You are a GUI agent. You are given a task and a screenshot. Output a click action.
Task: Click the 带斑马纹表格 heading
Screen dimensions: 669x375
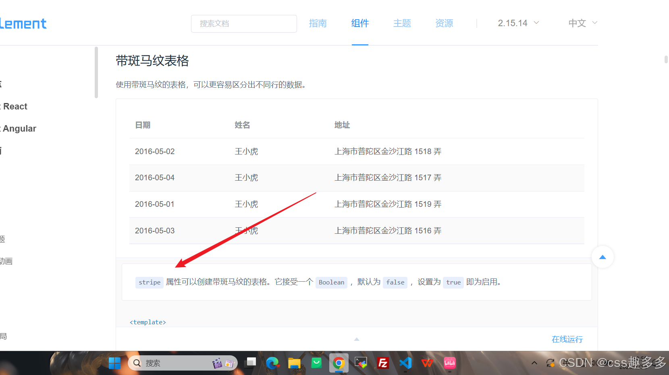152,61
